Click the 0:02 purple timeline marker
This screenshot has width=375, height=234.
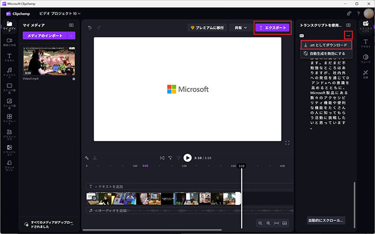click(145, 166)
